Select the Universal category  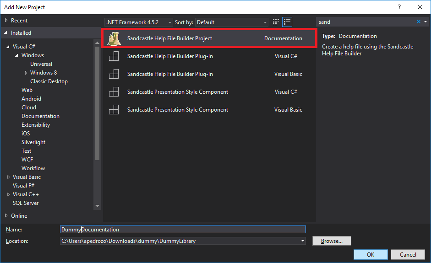[x=41, y=64]
